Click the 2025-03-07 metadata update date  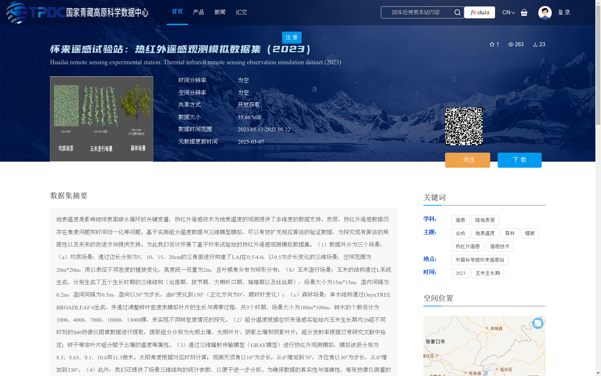251,142
